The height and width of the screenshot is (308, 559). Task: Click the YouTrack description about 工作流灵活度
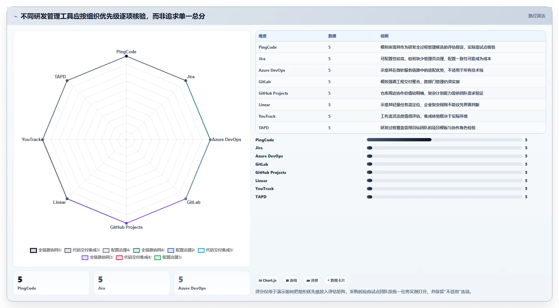pos(424,116)
